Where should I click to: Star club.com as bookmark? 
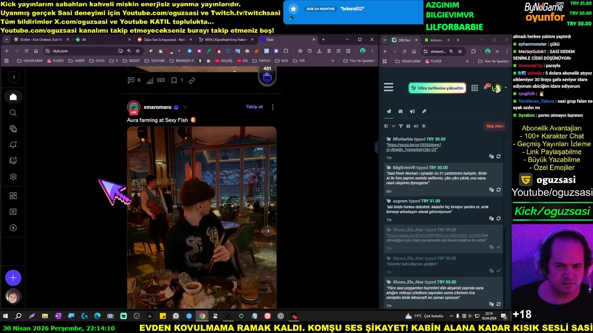(138, 51)
